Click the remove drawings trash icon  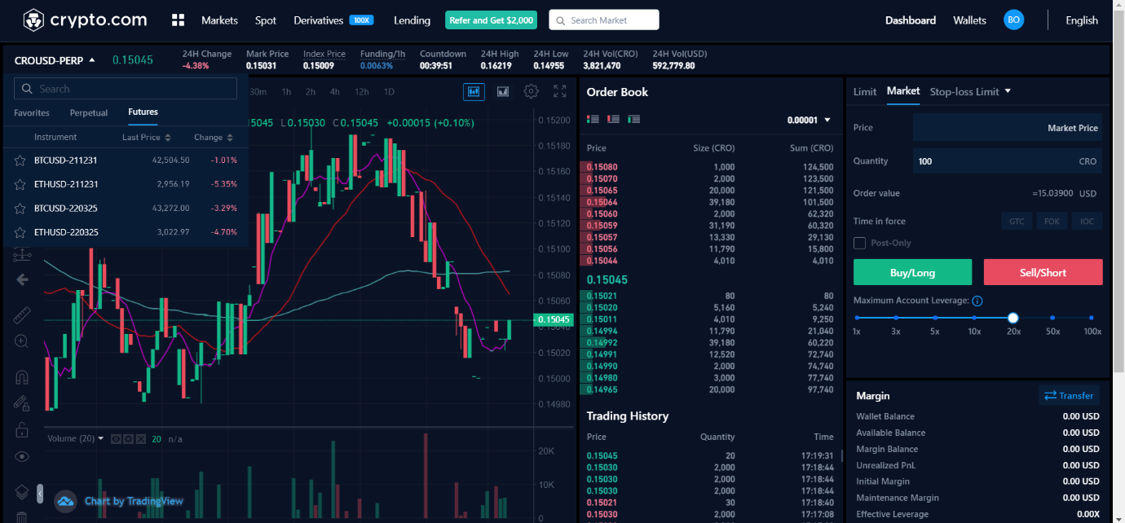pyautogui.click(x=22, y=516)
